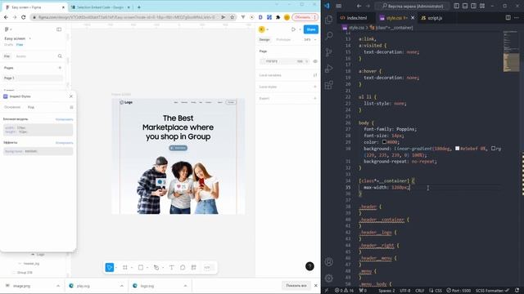Select the Text tool in Figma toolbar
Image resolution: width=524 pixels, height=294 pixels.
[171, 267]
